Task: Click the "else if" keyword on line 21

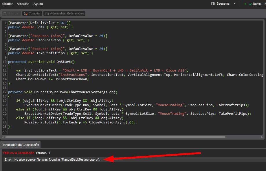Action: [23, 109]
